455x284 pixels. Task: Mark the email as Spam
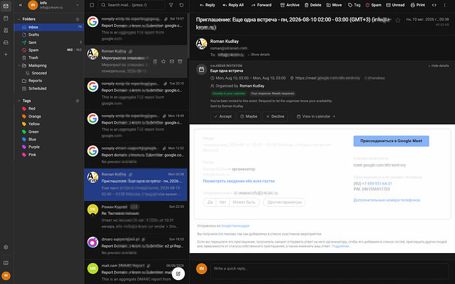[x=373, y=5]
